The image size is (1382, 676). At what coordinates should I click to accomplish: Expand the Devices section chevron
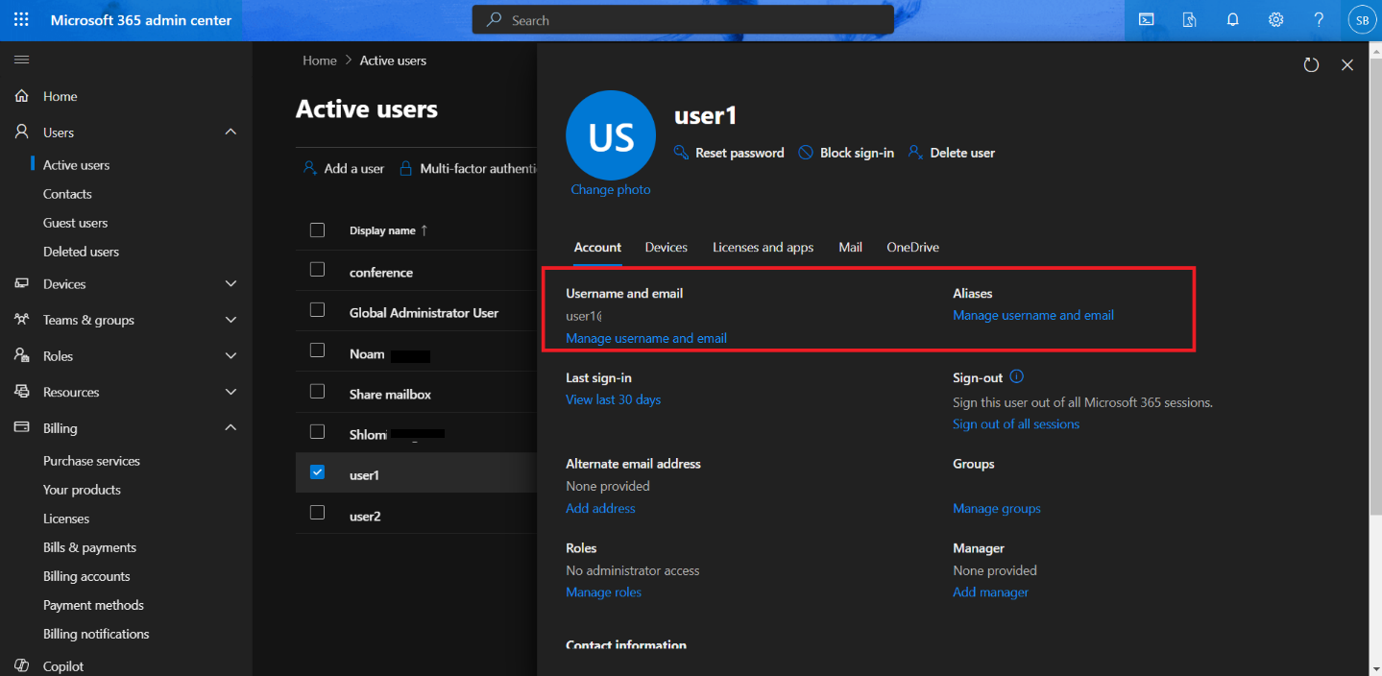(x=230, y=283)
